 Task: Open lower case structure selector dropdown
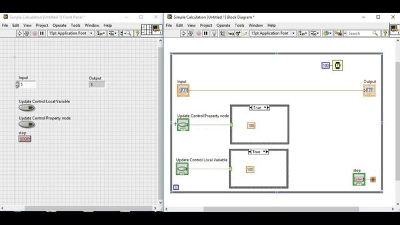pos(264,152)
